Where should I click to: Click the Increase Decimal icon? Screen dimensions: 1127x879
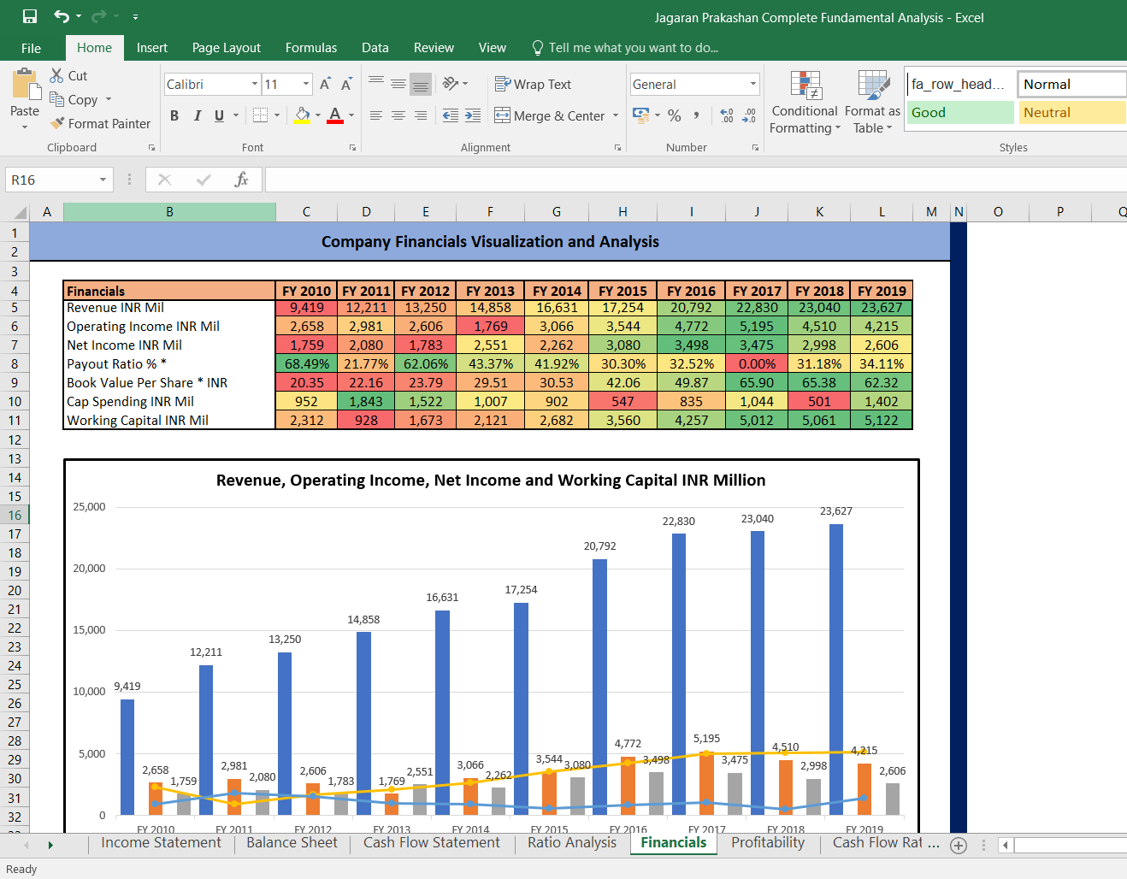point(727,115)
